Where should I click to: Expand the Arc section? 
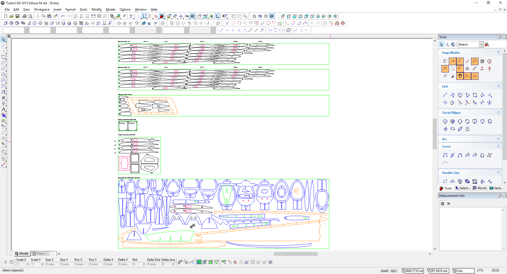498,139
